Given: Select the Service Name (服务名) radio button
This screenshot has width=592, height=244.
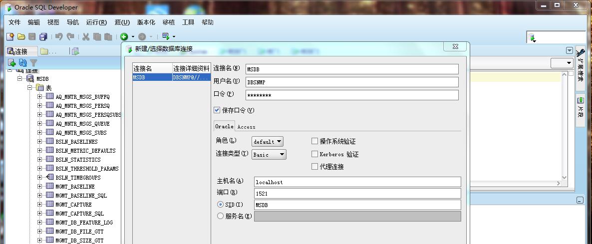Looking at the screenshot, I should coord(221,216).
